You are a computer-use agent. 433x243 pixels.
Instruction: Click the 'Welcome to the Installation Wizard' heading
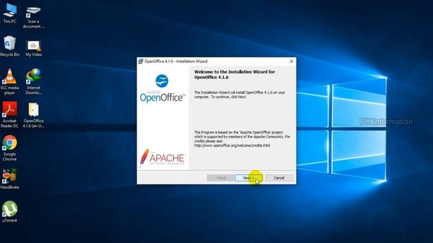click(x=235, y=74)
